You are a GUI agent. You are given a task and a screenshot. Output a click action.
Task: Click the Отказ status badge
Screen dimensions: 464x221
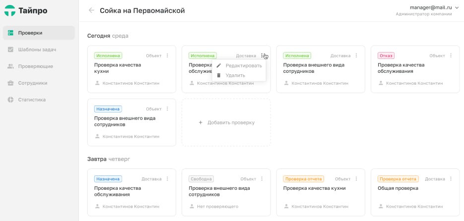pos(386,55)
